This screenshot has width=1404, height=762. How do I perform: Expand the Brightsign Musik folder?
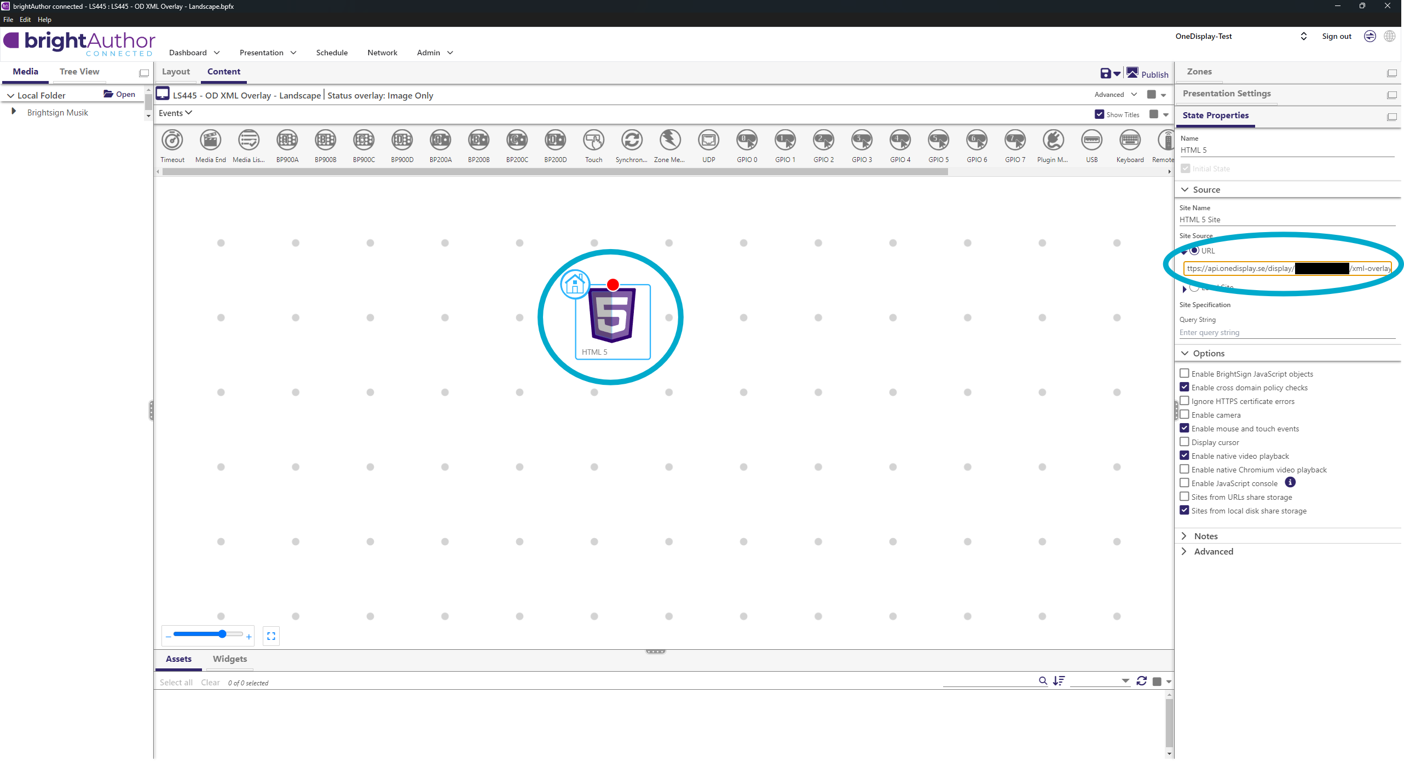tap(14, 112)
